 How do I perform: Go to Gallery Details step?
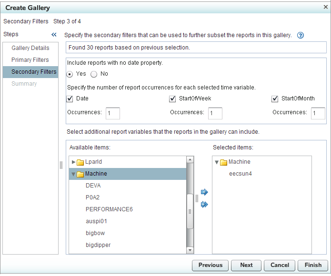[x=30, y=48]
